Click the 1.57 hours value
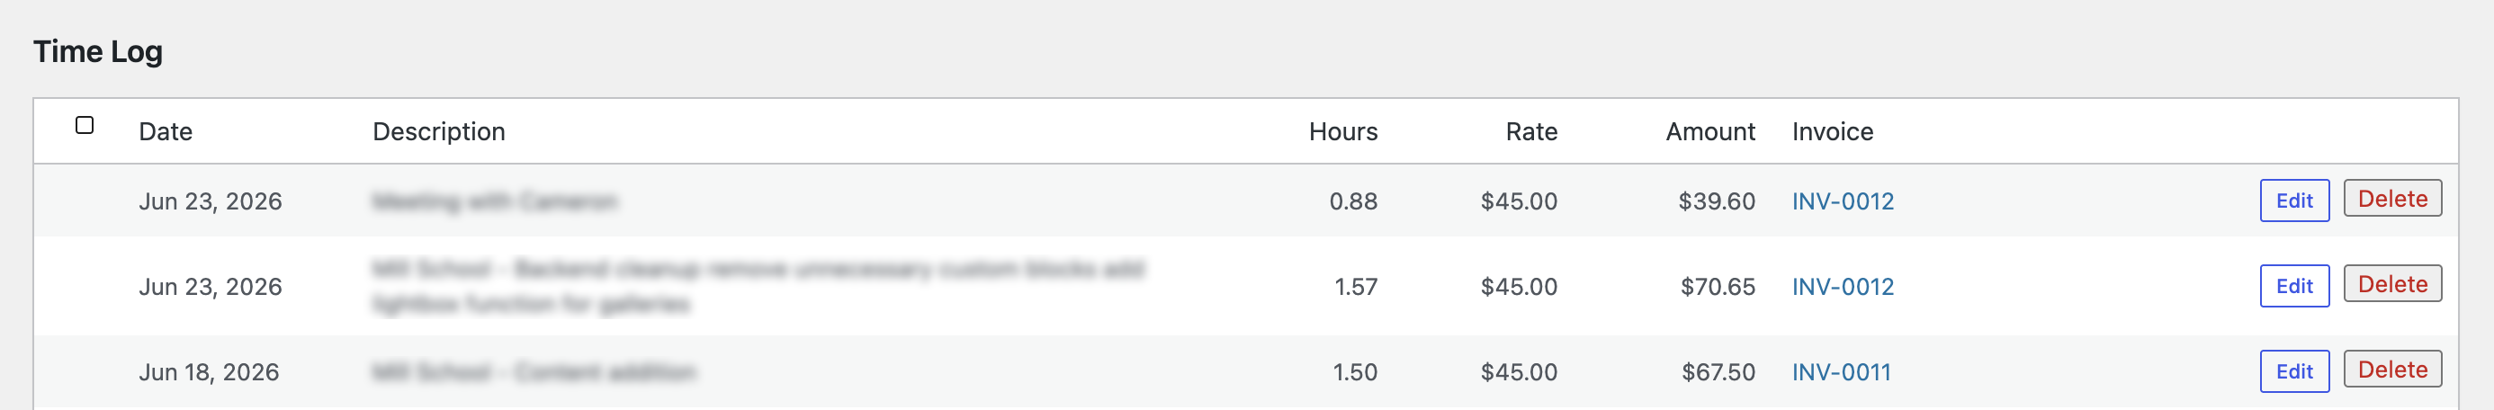This screenshot has width=2494, height=410. pos(1356,286)
